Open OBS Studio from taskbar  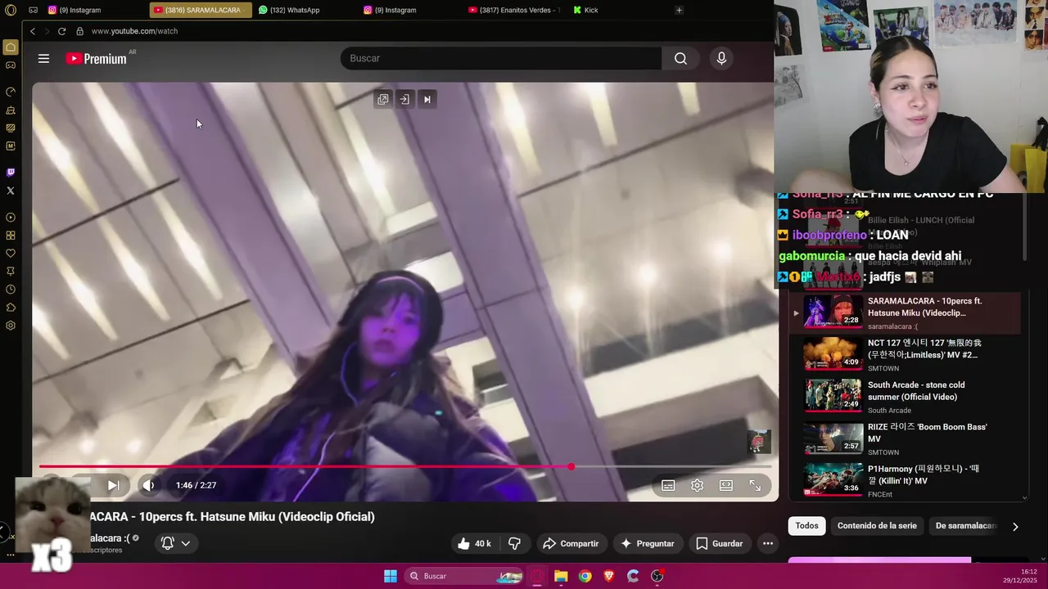(x=657, y=576)
